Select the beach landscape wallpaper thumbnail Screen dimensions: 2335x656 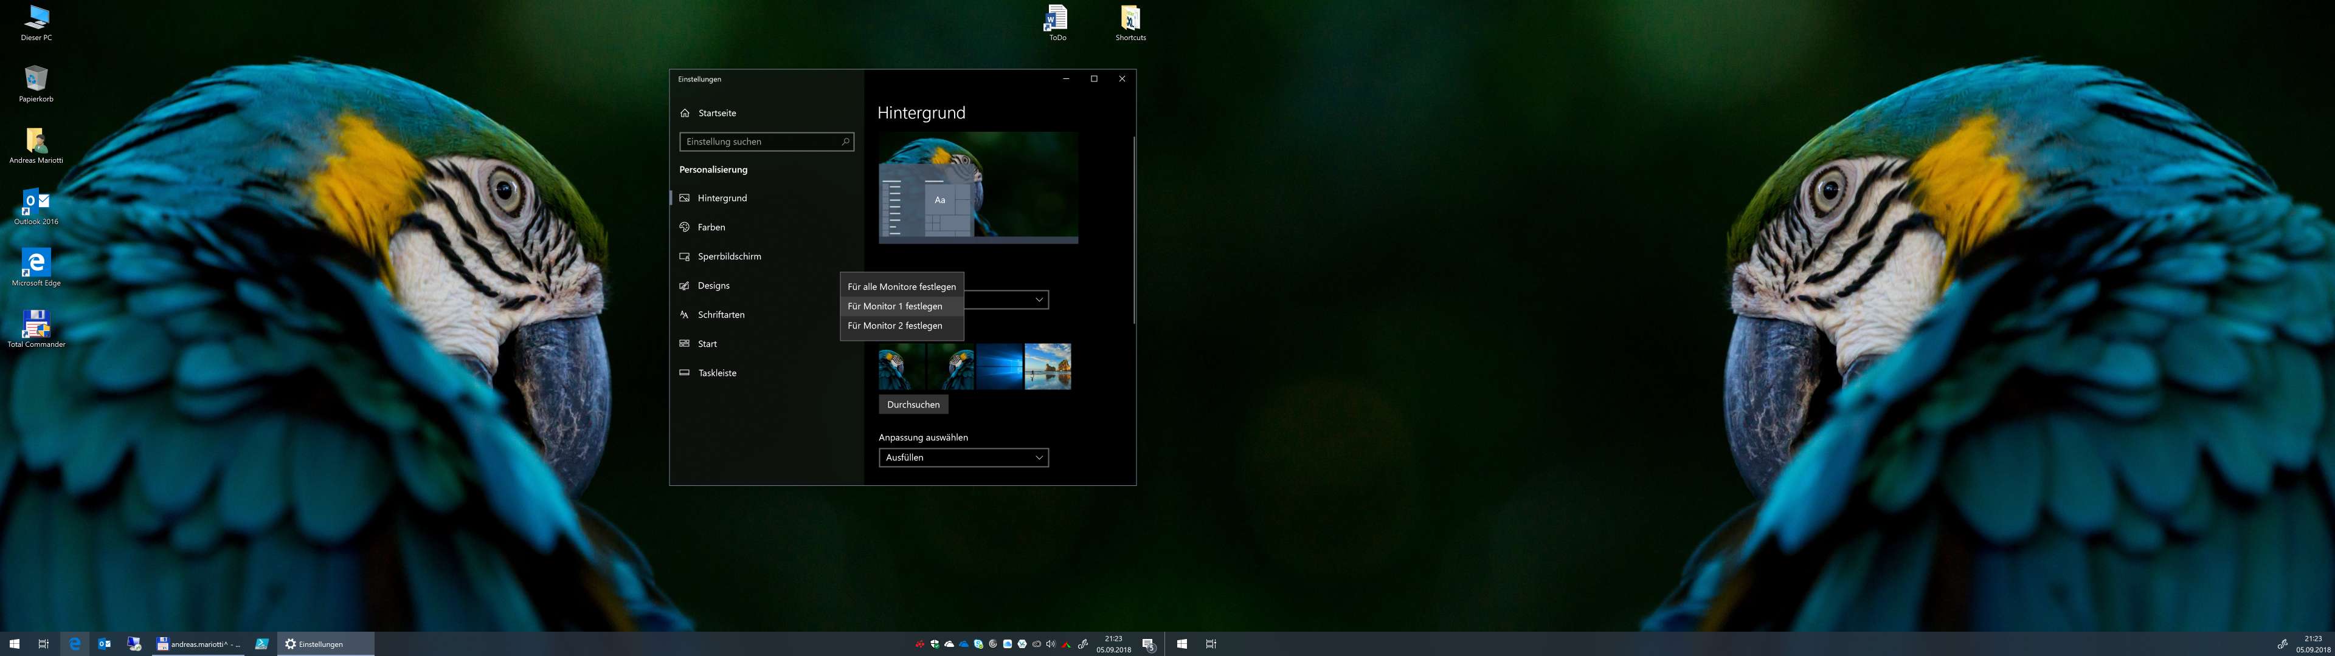1048,366
